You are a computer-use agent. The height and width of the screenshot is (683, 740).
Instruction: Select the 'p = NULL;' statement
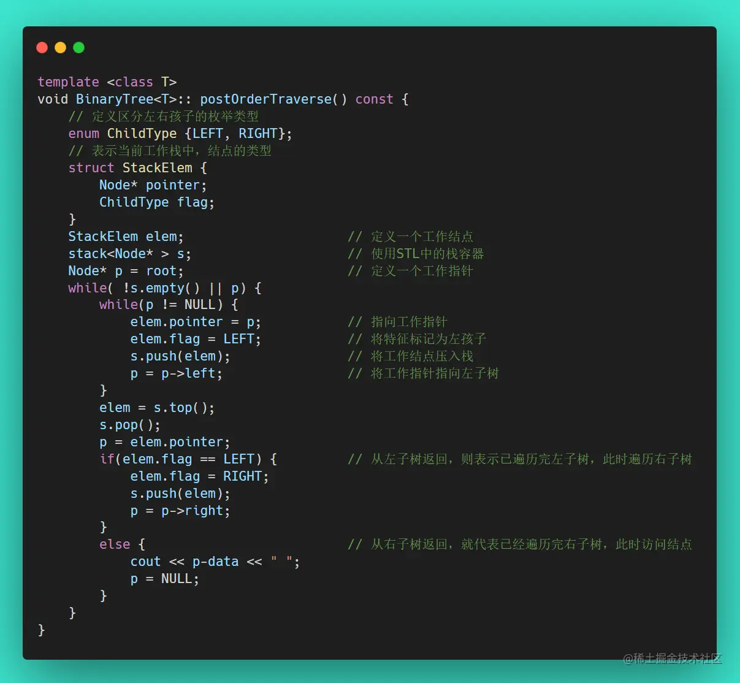point(165,579)
